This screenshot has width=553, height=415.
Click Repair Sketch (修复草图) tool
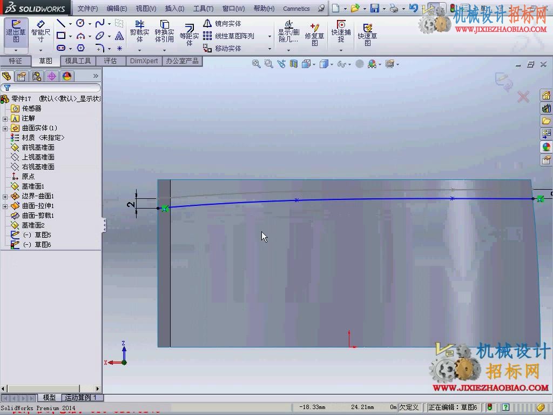coord(315,35)
